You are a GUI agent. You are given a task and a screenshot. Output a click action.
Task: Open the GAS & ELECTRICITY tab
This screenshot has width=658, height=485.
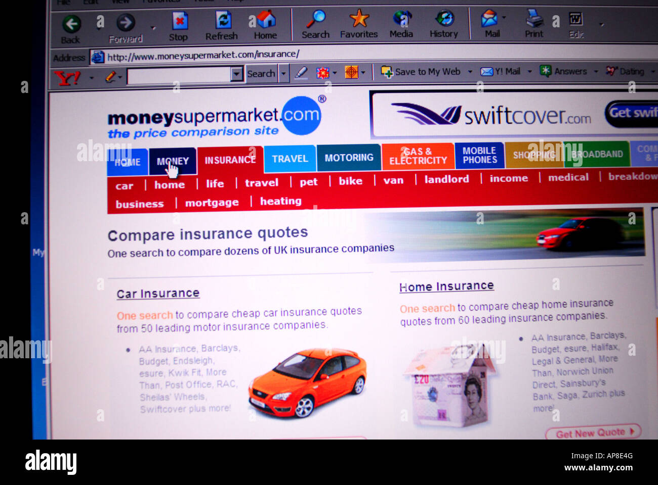tap(418, 156)
